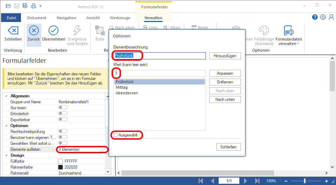The height and width of the screenshot is (185, 336).
Task: Toggle the Nur lesen switch
Action: click(63, 108)
